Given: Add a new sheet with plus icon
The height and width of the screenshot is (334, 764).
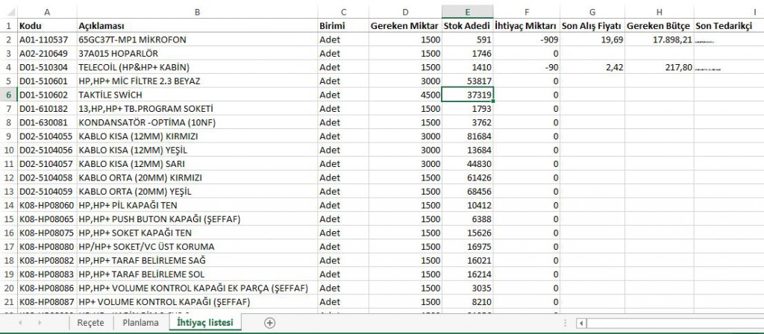Looking at the screenshot, I should [270, 323].
